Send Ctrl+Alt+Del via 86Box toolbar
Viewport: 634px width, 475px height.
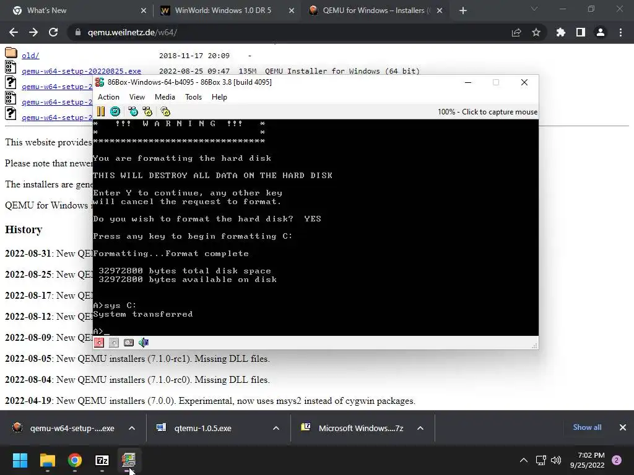click(132, 111)
